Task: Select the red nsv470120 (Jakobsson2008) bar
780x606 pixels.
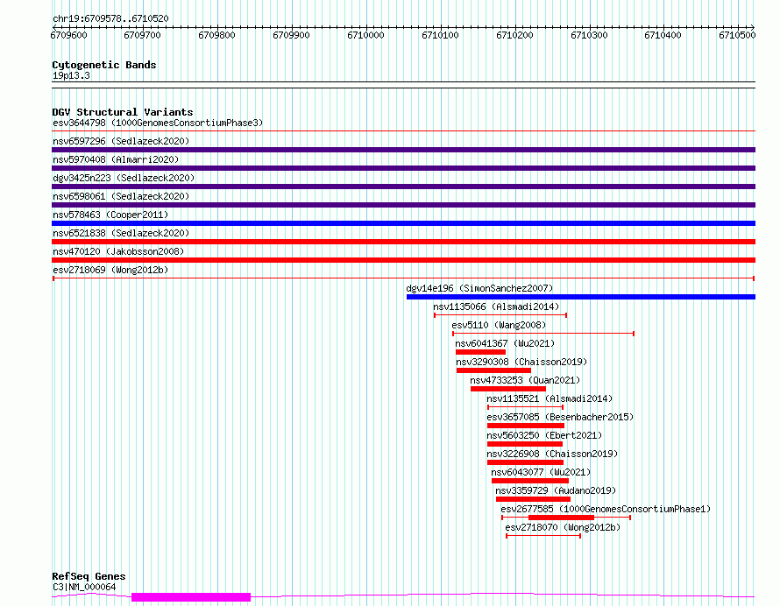Action: point(403,260)
